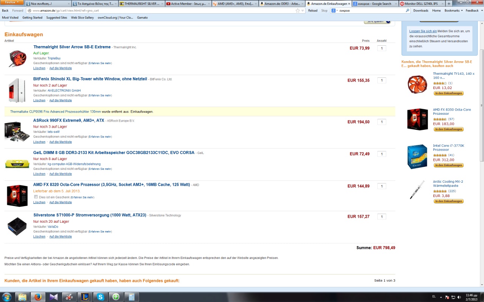Go to Home page from toolbar
This screenshot has width=484, height=302.
[x=436, y=11]
